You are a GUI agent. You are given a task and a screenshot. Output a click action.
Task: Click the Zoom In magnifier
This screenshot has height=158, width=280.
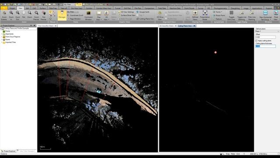tap(11, 16)
